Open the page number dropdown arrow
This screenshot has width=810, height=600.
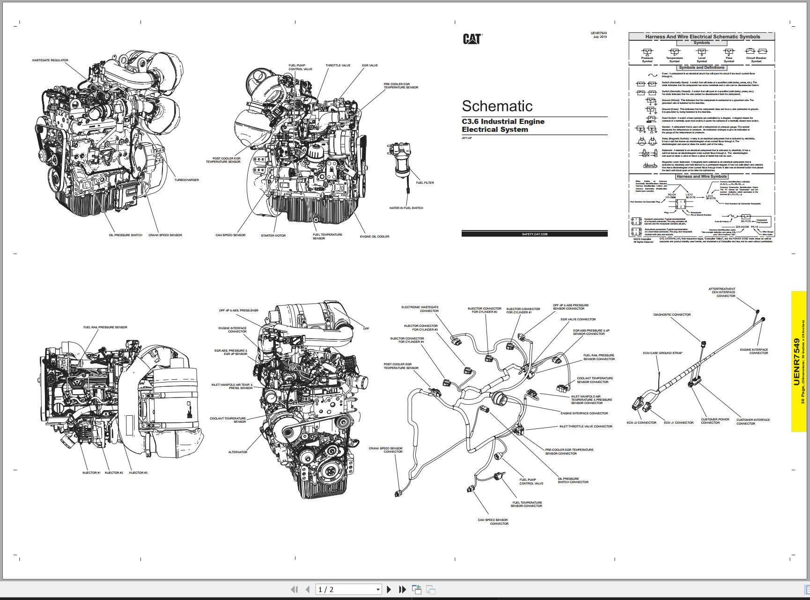click(x=378, y=590)
